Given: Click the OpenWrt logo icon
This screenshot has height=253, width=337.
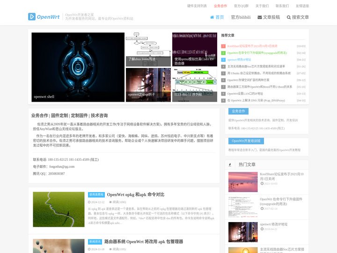Looking at the screenshot, I should click(x=32, y=16).
